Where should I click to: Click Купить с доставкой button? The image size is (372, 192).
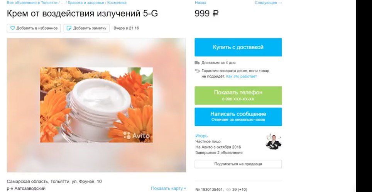click(x=238, y=47)
